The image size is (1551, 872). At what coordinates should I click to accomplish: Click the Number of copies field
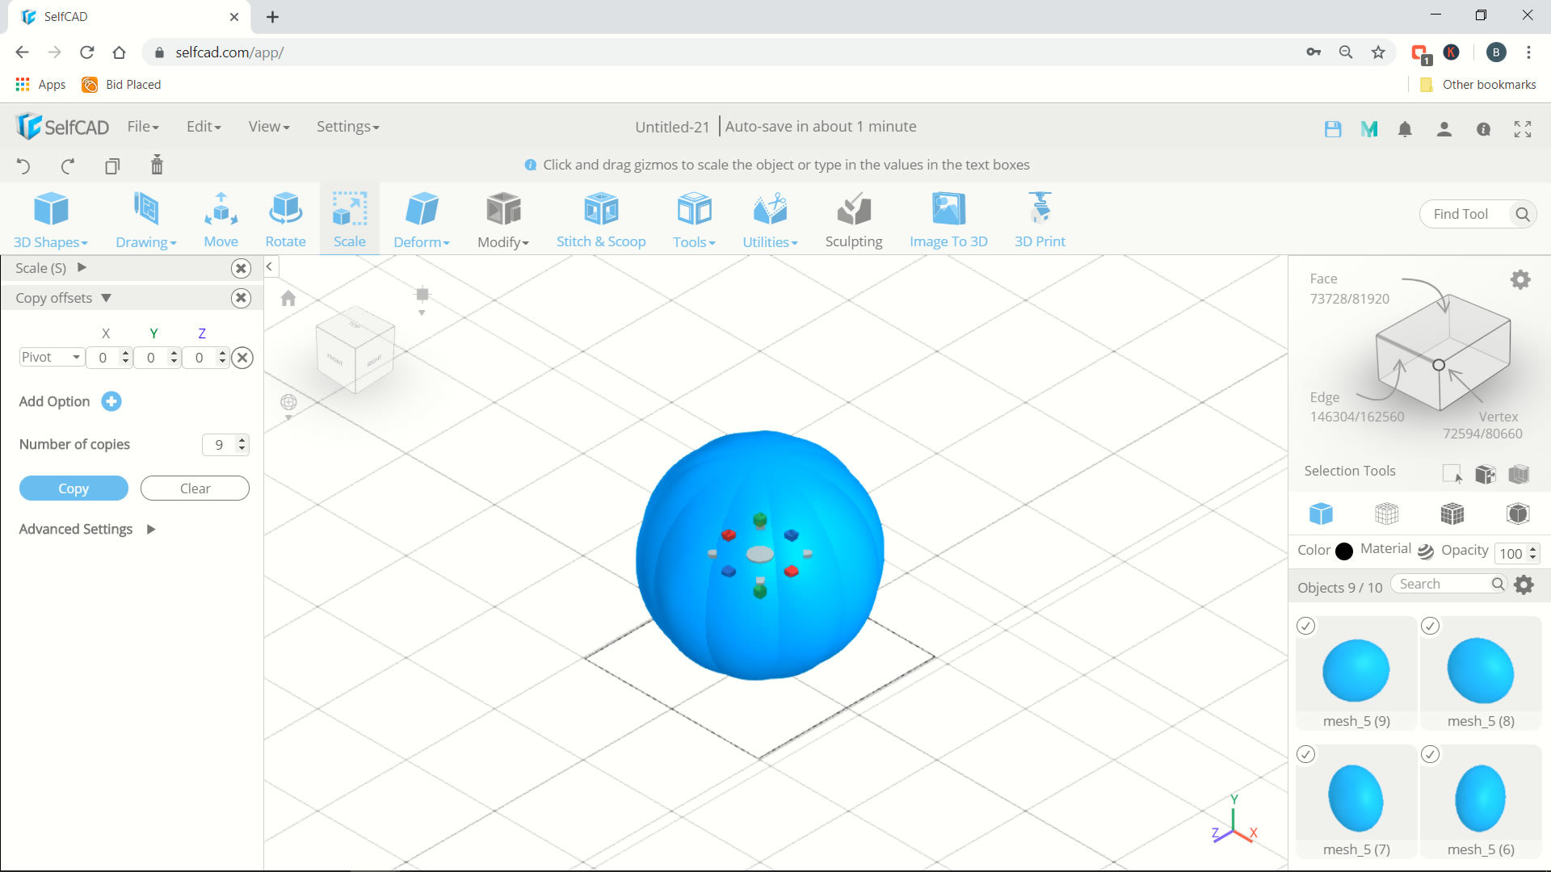coord(219,445)
